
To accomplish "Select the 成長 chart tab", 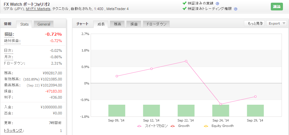I will coord(101,24).
